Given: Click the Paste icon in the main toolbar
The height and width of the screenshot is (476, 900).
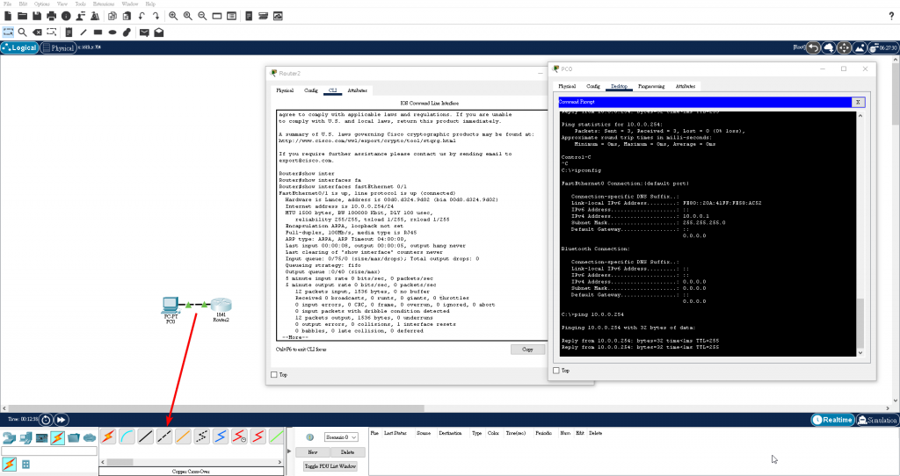Looking at the screenshot, I should (127, 16).
